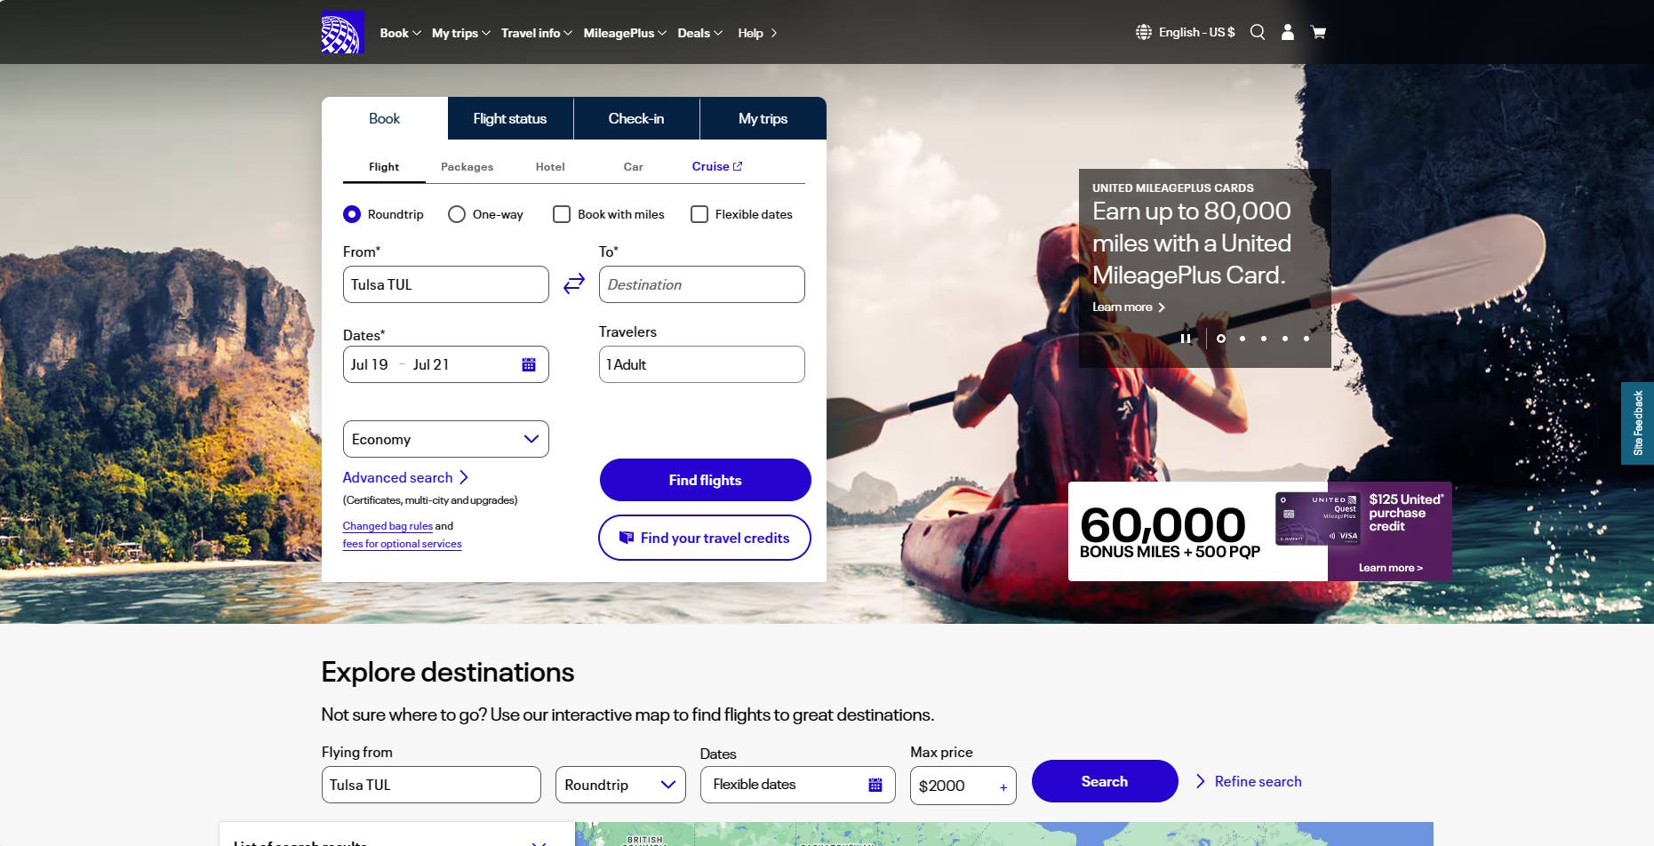Expand the MileagePlus navigation menu

click(625, 33)
